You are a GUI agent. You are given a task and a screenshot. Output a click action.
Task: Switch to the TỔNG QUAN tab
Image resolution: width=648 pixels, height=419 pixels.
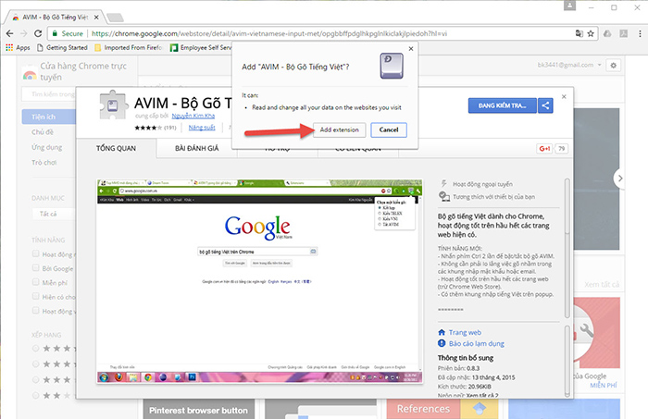point(116,148)
